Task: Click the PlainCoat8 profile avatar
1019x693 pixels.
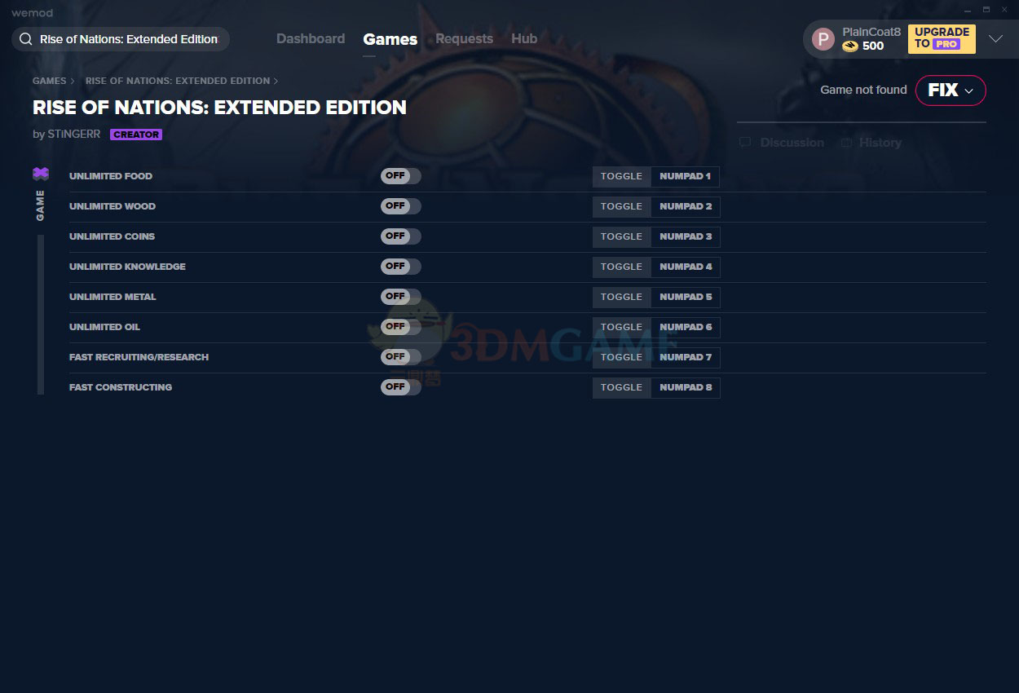Action: (823, 39)
